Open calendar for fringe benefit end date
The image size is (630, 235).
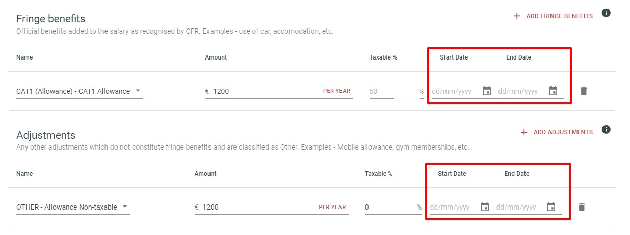(x=553, y=91)
